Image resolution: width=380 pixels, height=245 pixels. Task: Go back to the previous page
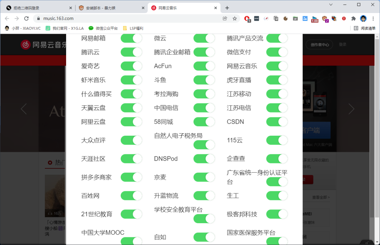pos(7,18)
